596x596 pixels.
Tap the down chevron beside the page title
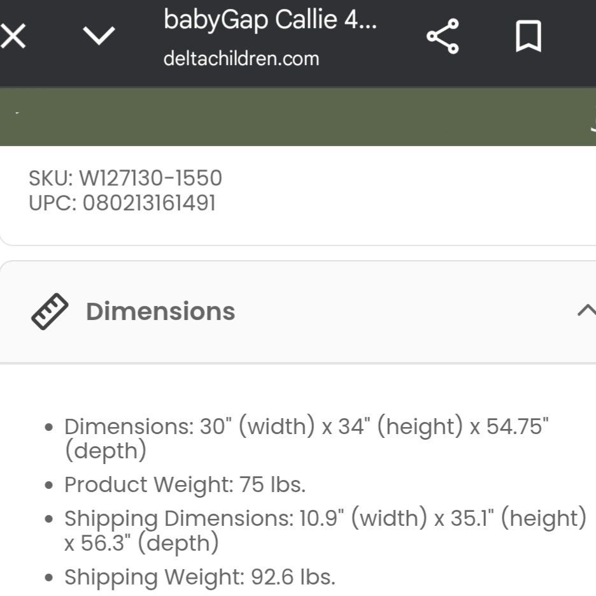pyautogui.click(x=100, y=36)
